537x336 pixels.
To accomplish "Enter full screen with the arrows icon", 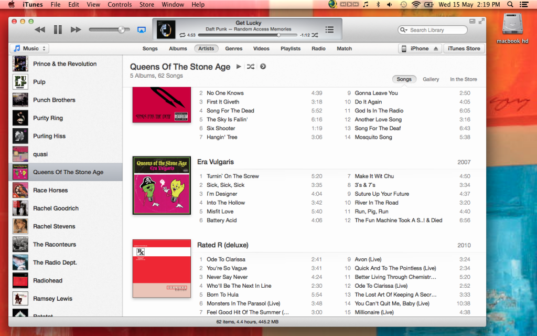I will coord(481,21).
